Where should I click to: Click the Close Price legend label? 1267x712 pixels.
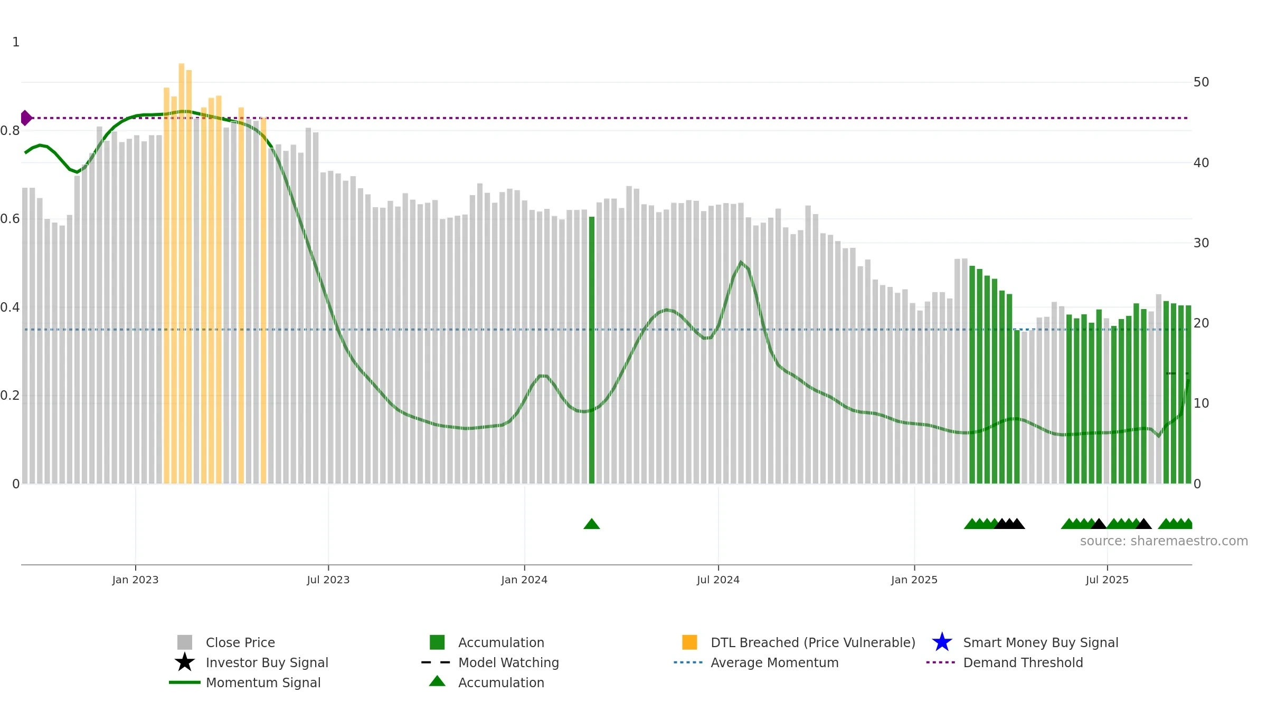240,642
